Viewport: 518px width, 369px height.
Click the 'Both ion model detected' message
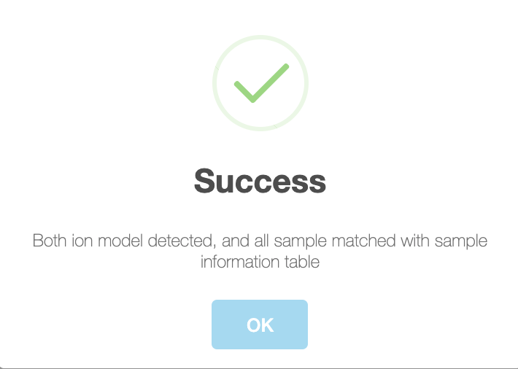(260, 251)
